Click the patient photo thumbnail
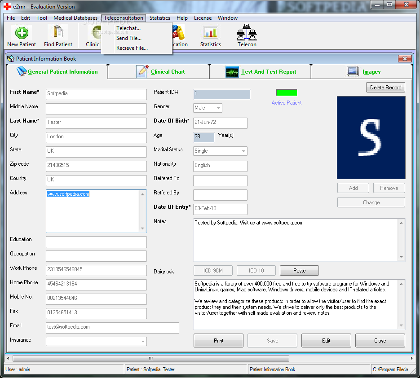The image size is (420, 378). 371,138
